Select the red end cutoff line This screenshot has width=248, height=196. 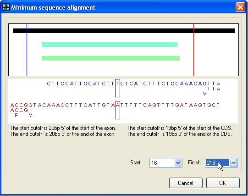point(193,50)
